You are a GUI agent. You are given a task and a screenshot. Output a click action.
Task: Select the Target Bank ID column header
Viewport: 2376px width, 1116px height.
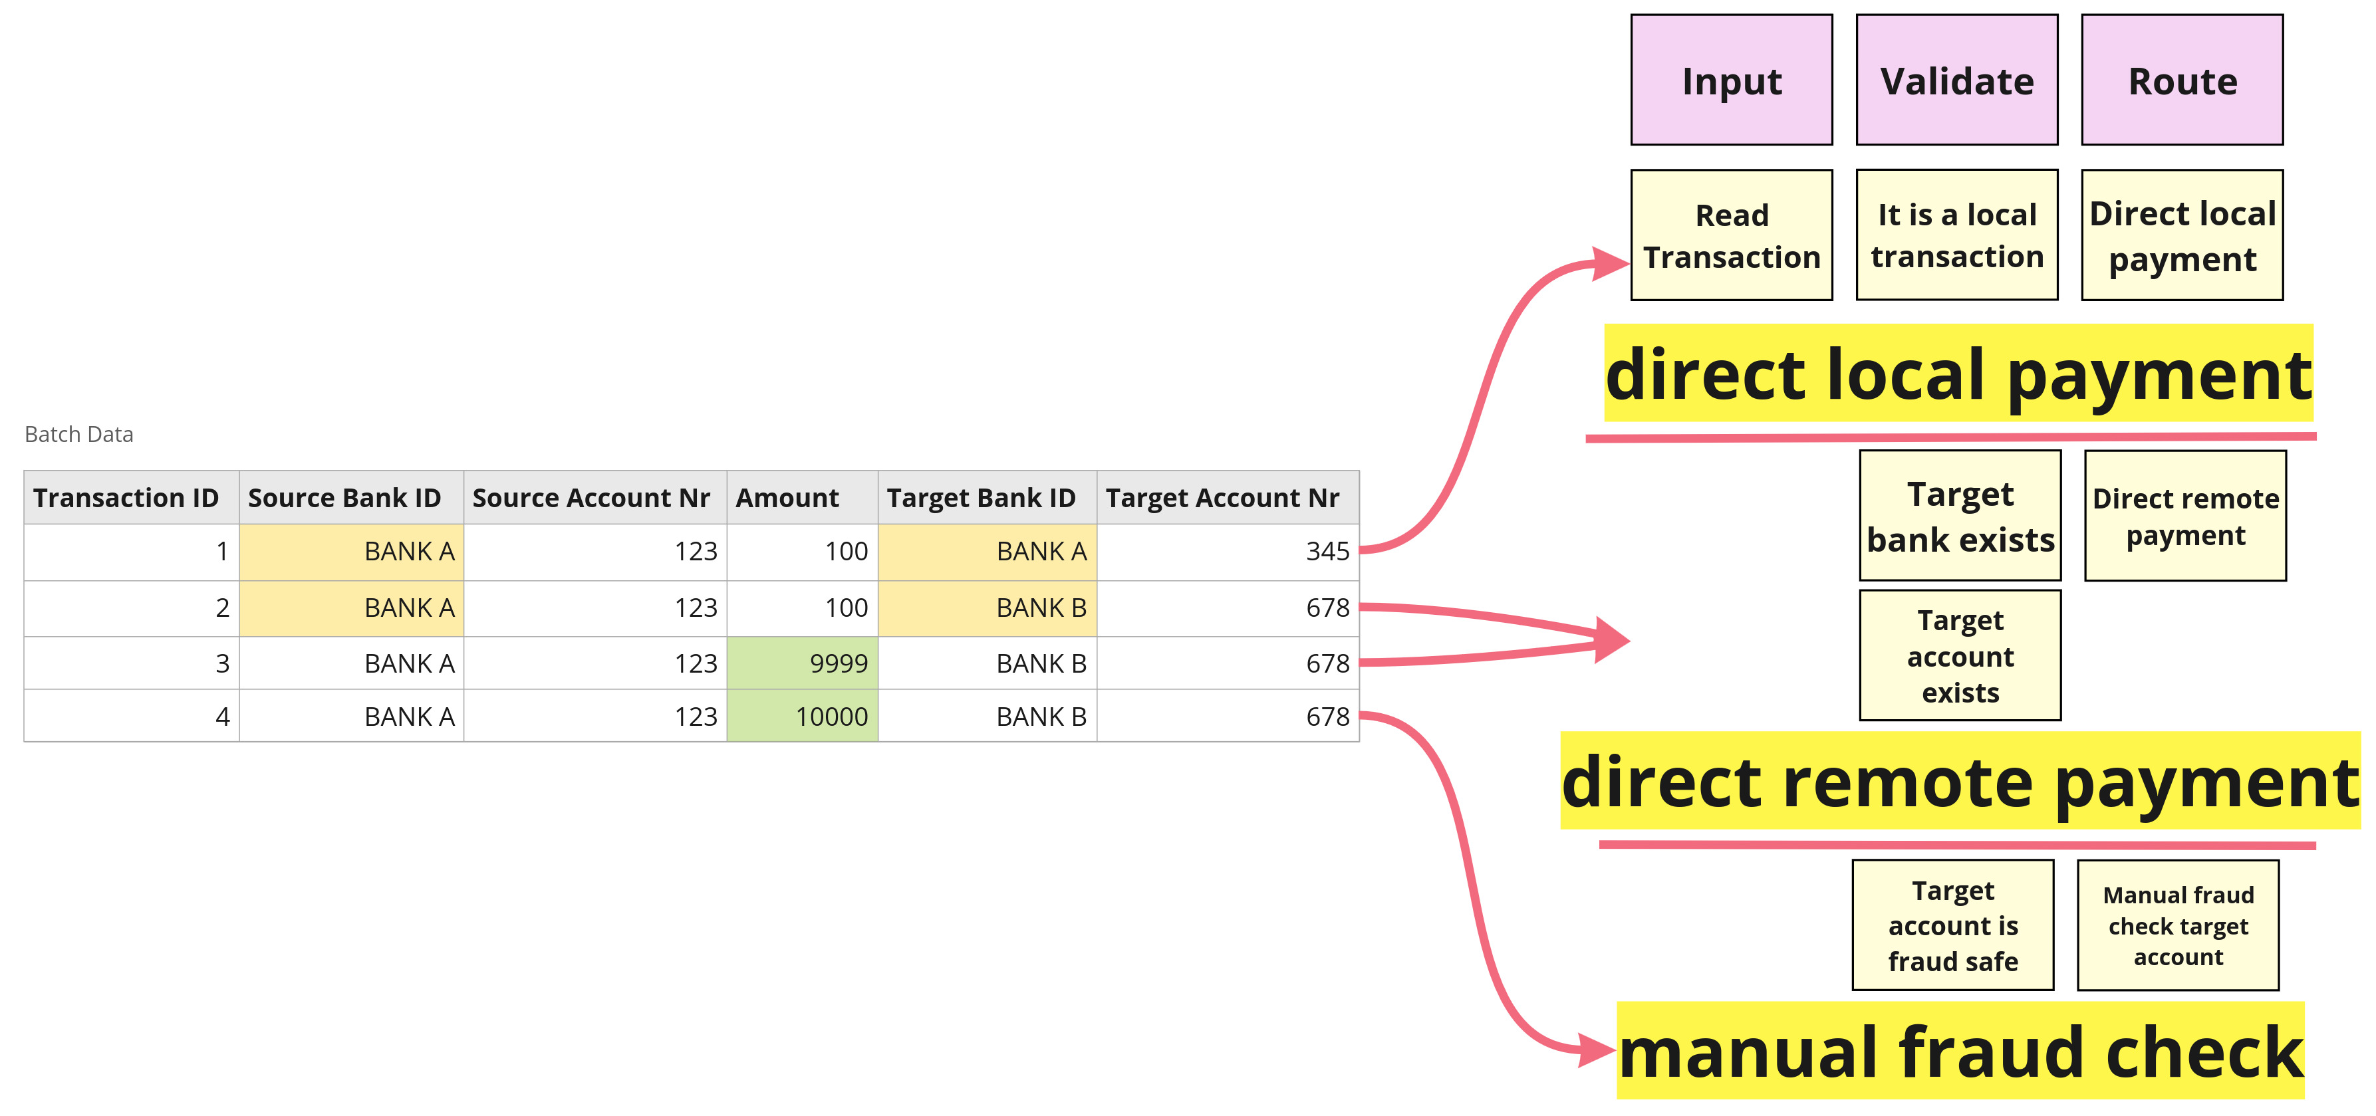coord(980,498)
